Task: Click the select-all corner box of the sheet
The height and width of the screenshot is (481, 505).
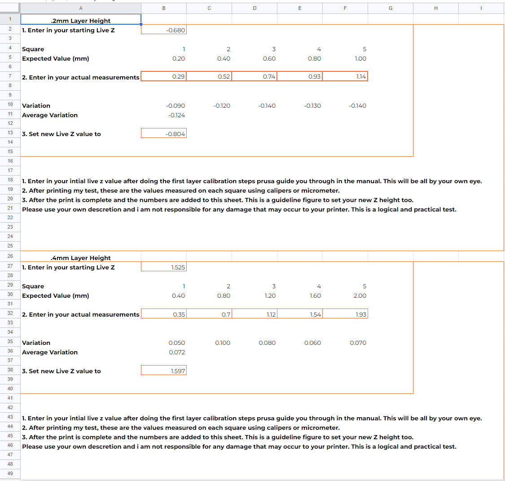Action: tap(10, 8)
